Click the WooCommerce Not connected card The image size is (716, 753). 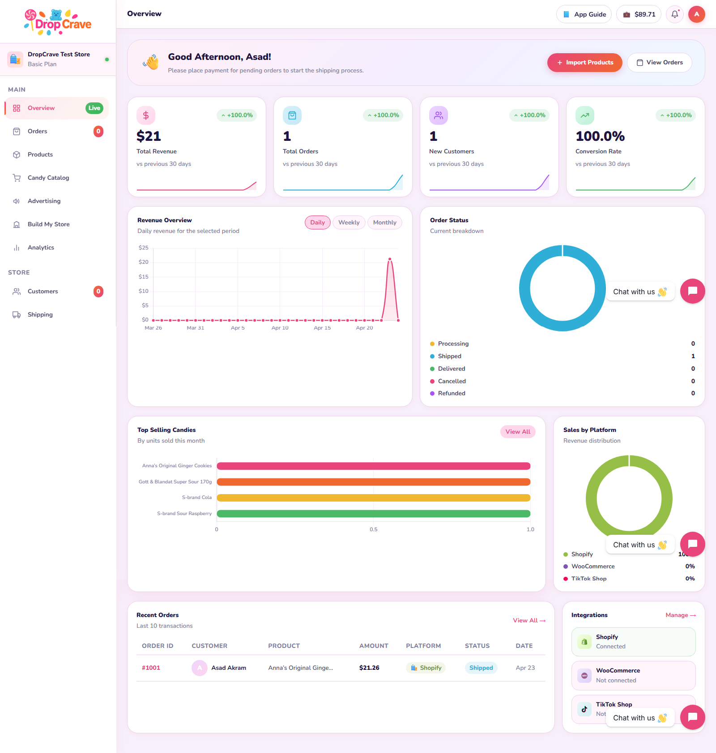[634, 676]
